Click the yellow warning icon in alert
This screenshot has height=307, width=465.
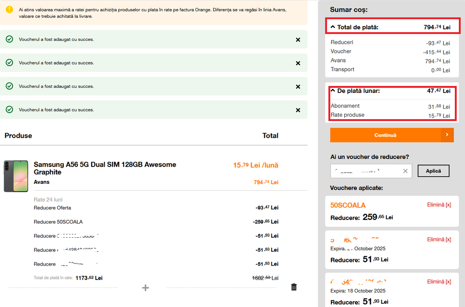pyautogui.click(x=9, y=9)
